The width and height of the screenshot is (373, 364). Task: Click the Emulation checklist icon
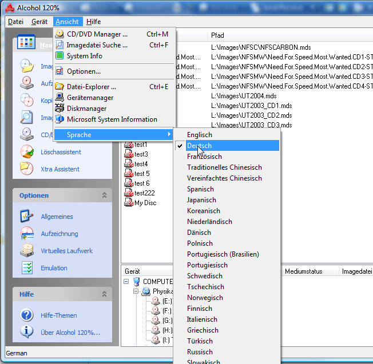pyautogui.click(x=27, y=268)
